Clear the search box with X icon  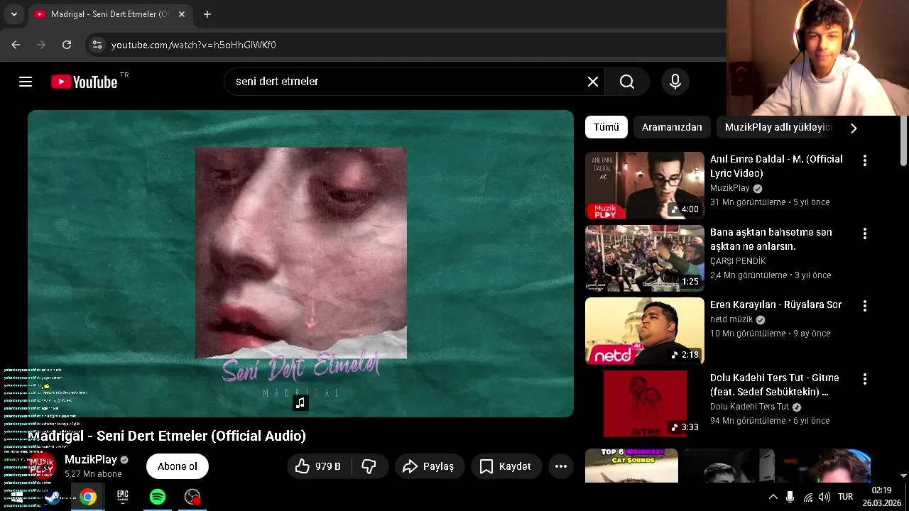point(593,82)
